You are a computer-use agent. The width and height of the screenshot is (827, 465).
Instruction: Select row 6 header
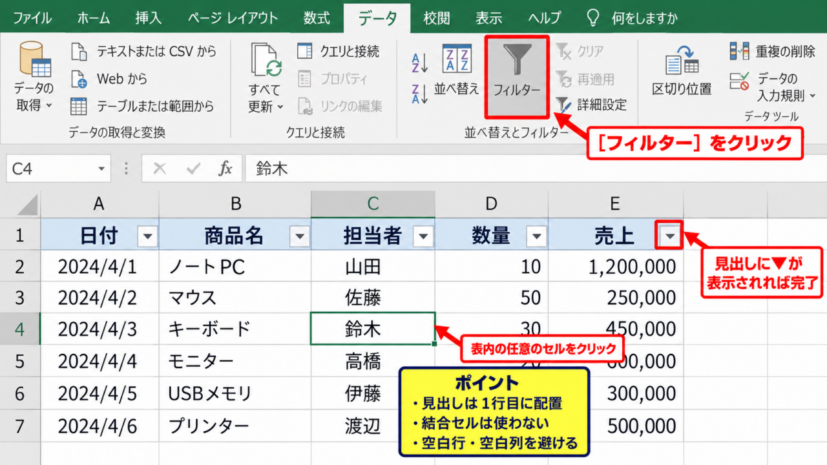coord(19,393)
